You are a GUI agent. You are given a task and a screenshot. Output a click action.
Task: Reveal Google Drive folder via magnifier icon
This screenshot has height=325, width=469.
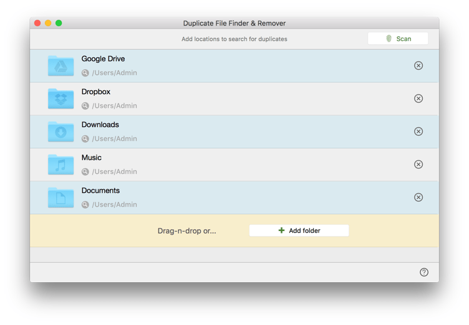pos(85,73)
